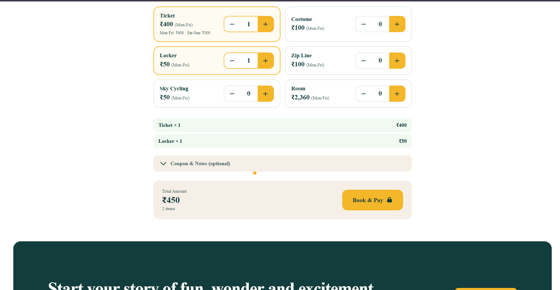Screen dimensions: 560x290
Task: Click the Ticket card's Mon-Fri price note
Action: point(185,33)
